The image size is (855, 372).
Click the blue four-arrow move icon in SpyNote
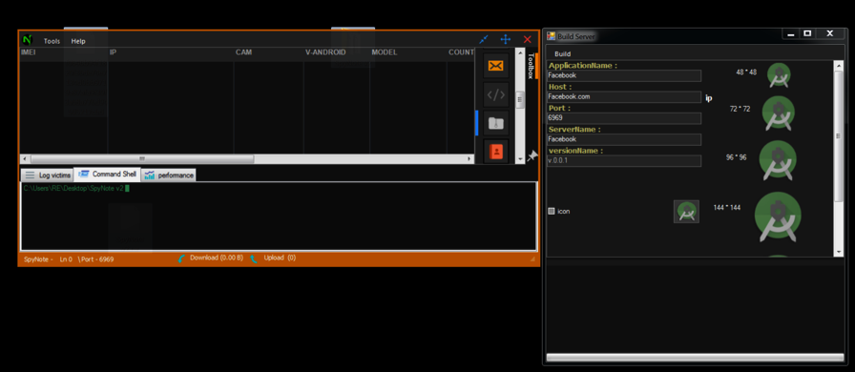[x=506, y=39]
